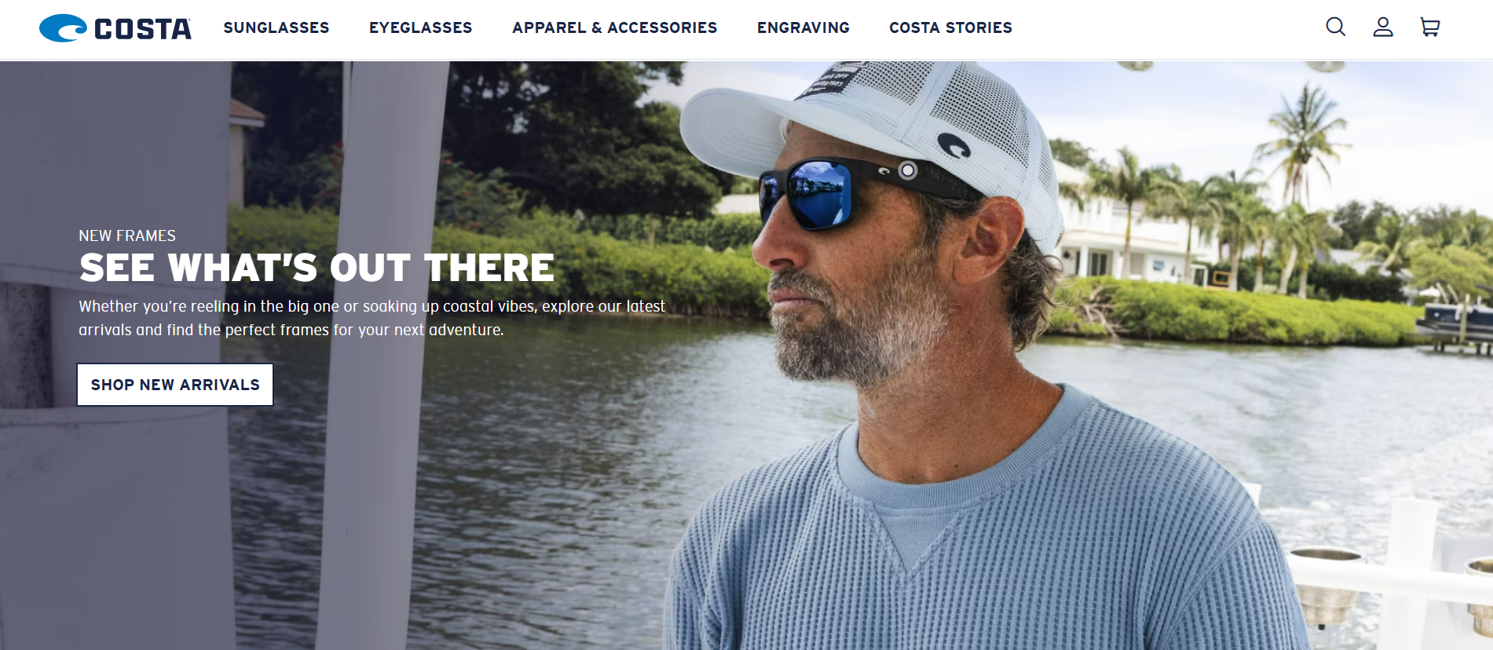1493x650 pixels.
Task: Open the Eyeglasses menu
Action: click(x=420, y=27)
